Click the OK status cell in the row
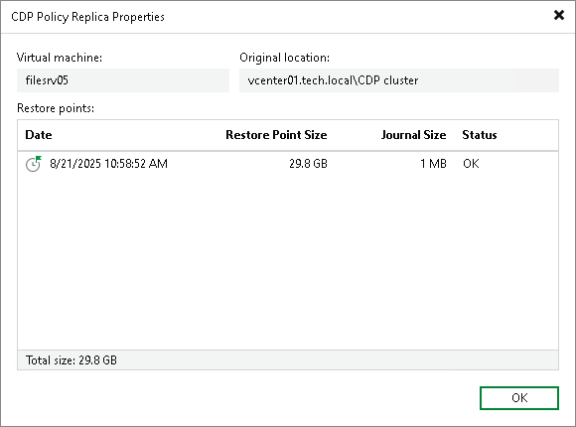The image size is (576, 427). [x=471, y=164]
